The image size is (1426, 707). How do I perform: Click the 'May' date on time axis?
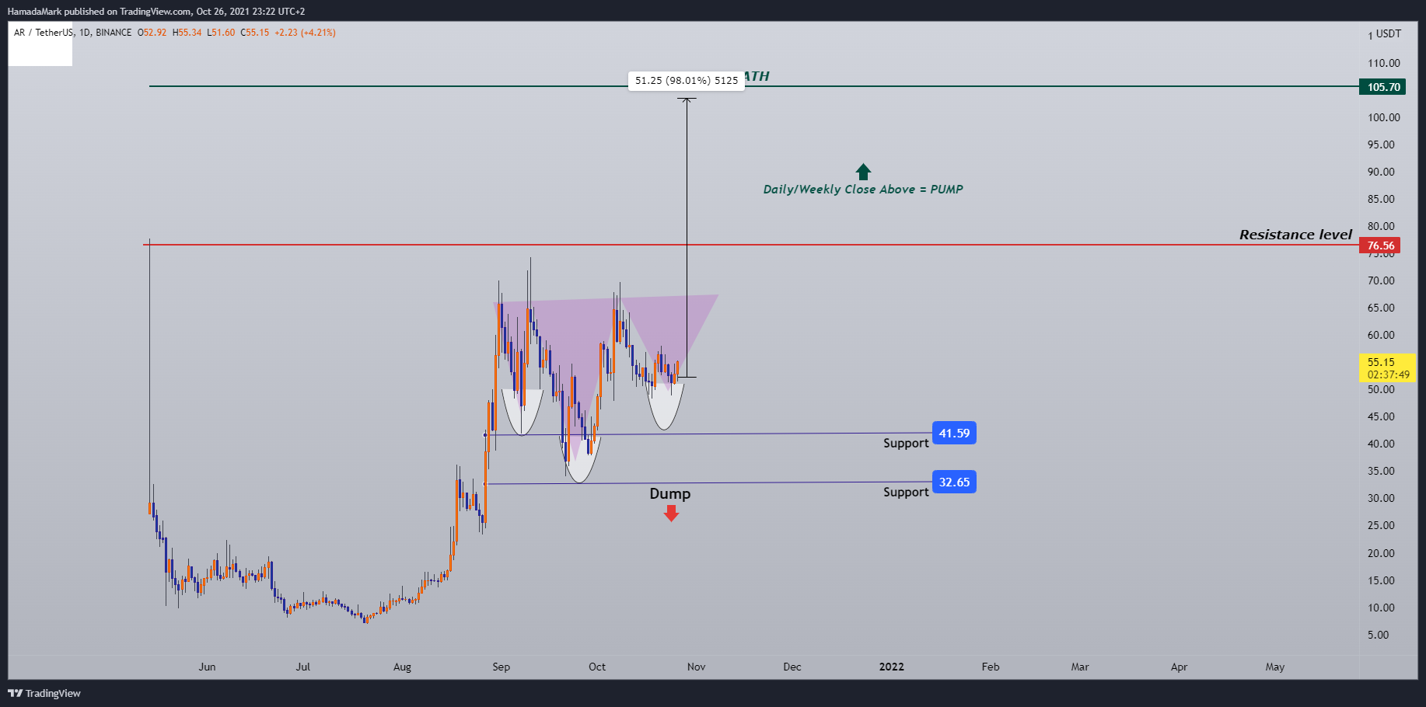coord(1275,667)
